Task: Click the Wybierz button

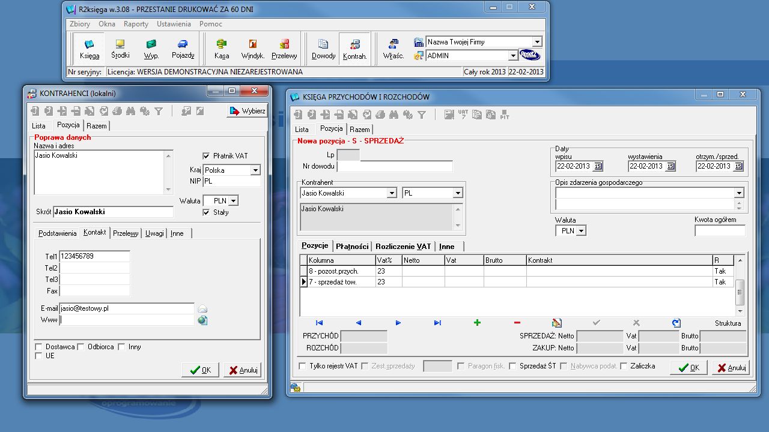Action: pyautogui.click(x=247, y=111)
